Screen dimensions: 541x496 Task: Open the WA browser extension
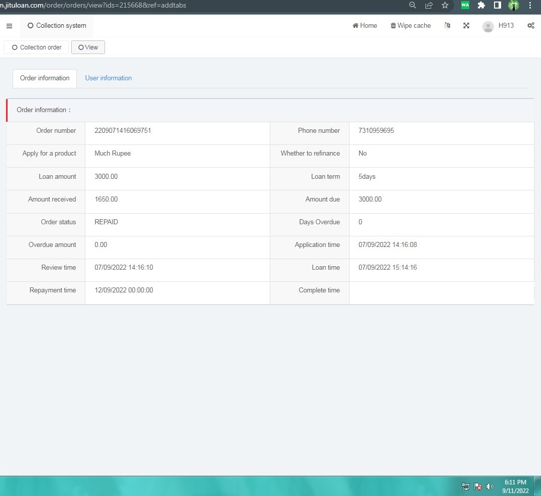click(x=465, y=6)
